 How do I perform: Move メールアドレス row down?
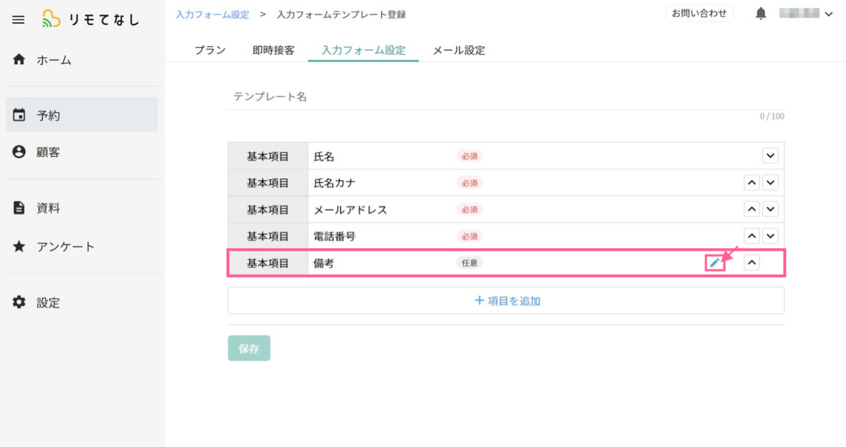click(770, 209)
